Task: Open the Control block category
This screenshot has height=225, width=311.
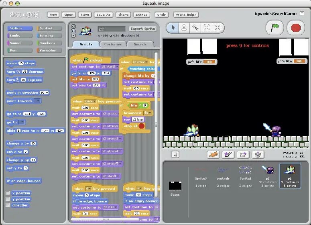Action: tap(49, 28)
